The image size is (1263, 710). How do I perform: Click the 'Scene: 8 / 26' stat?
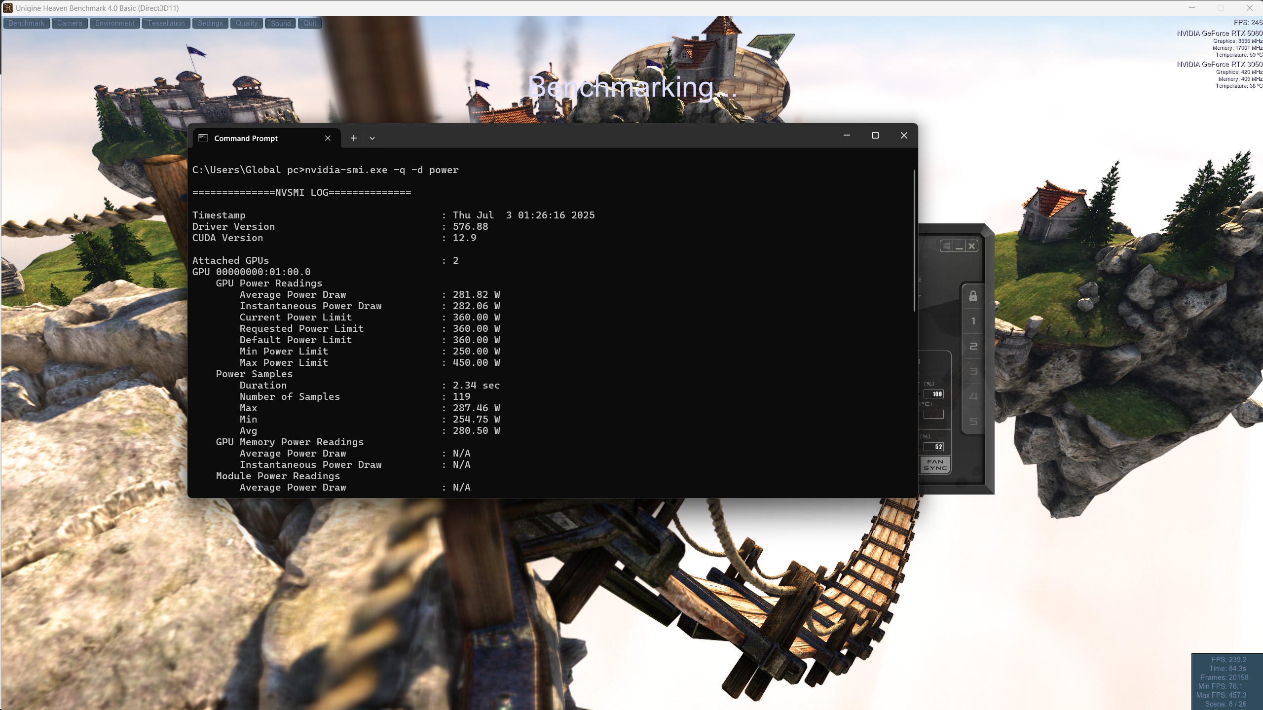coord(1226,704)
